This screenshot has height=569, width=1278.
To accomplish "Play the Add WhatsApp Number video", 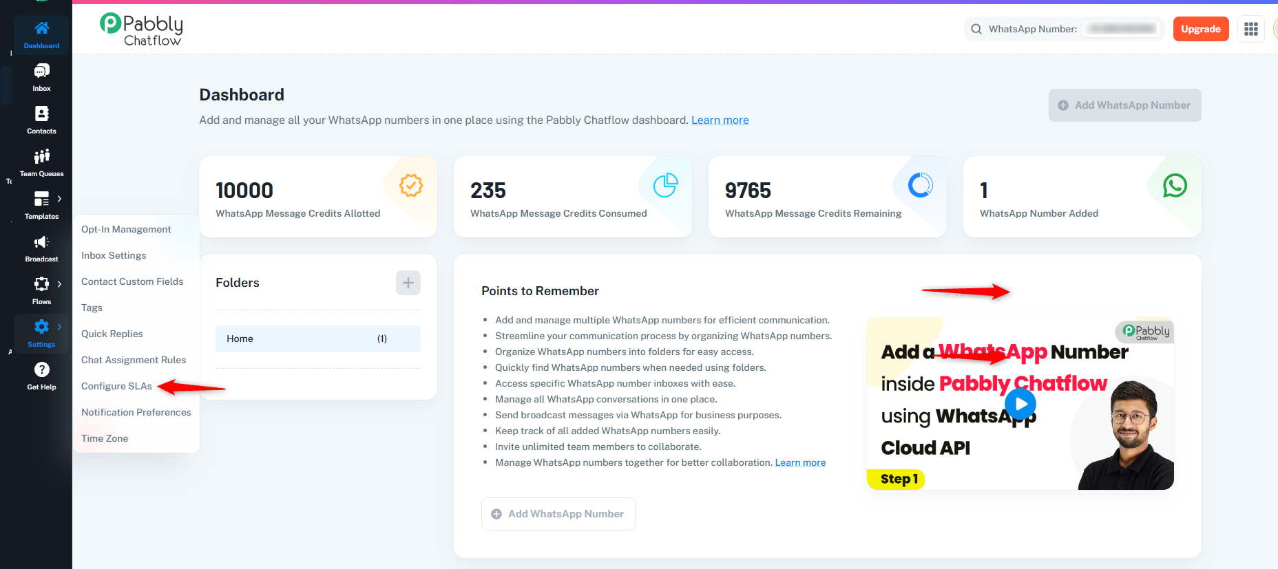I will point(1020,403).
